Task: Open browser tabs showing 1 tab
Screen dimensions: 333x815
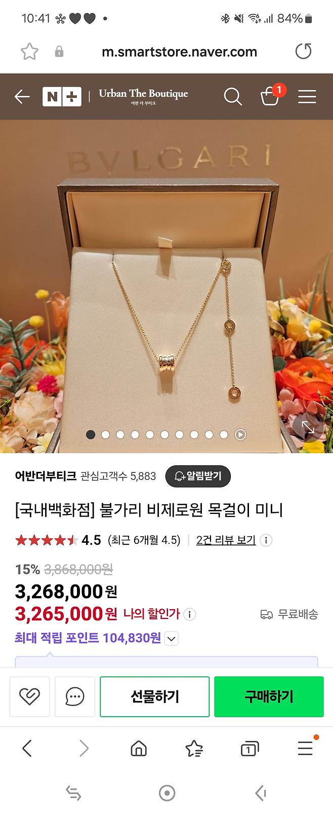Action: coord(249,749)
